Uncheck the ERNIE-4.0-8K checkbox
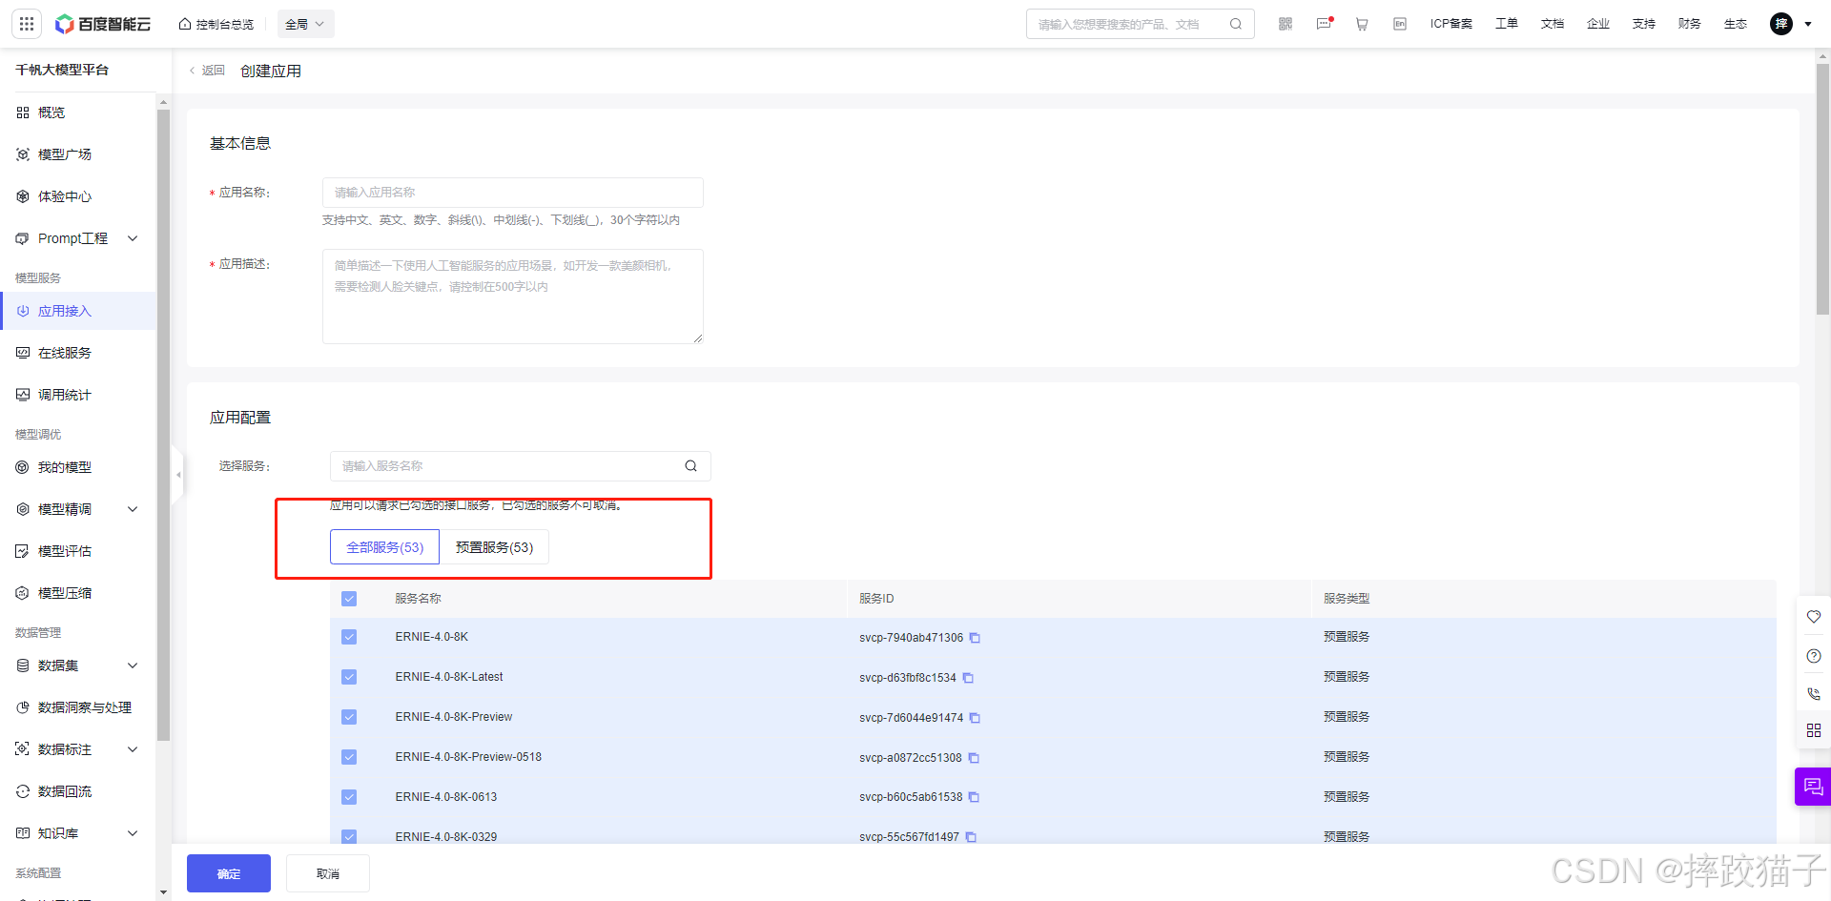This screenshot has height=901, width=1831. pyautogui.click(x=349, y=637)
